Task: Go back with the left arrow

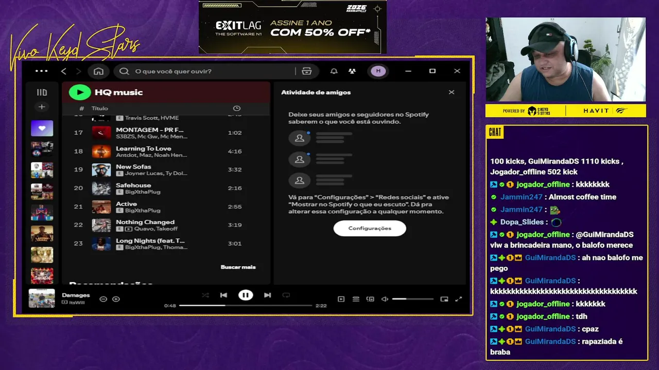Action: (64, 71)
